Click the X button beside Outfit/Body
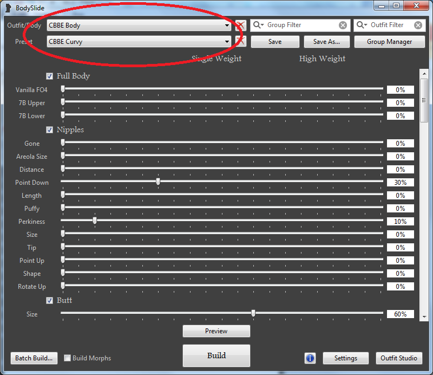This screenshot has width=433, height=375. 240,25
